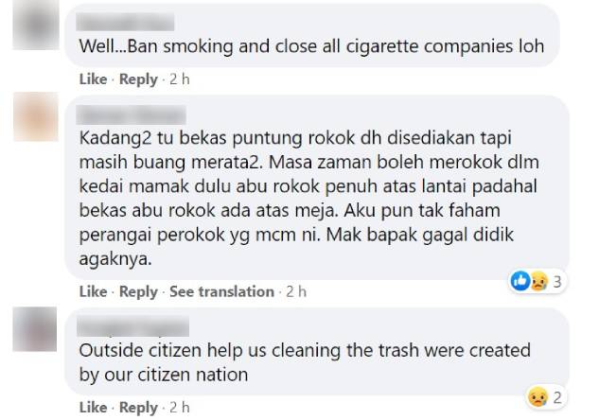Screen dimensions: 599x420
Task: Reply to the "Kadang2 tu bekas" comment
Action: pos(138,291)
